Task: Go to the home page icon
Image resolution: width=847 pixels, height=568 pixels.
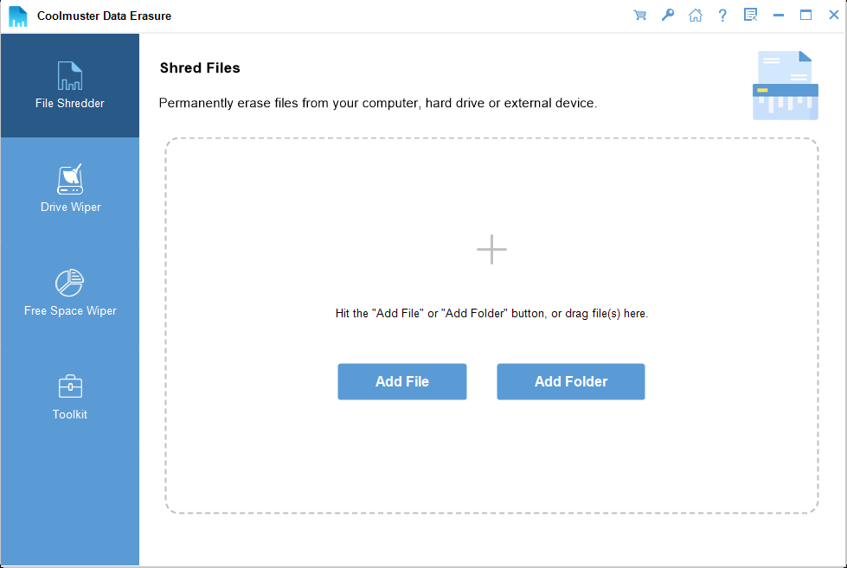Action: click(695, 15)
